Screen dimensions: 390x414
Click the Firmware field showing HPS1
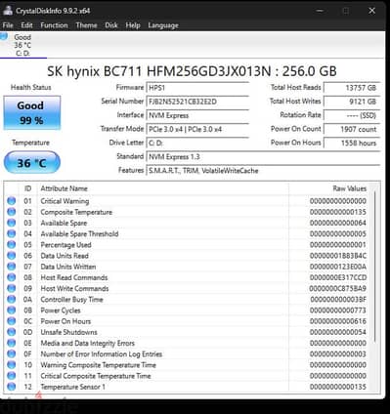click(x=197, y=88)
